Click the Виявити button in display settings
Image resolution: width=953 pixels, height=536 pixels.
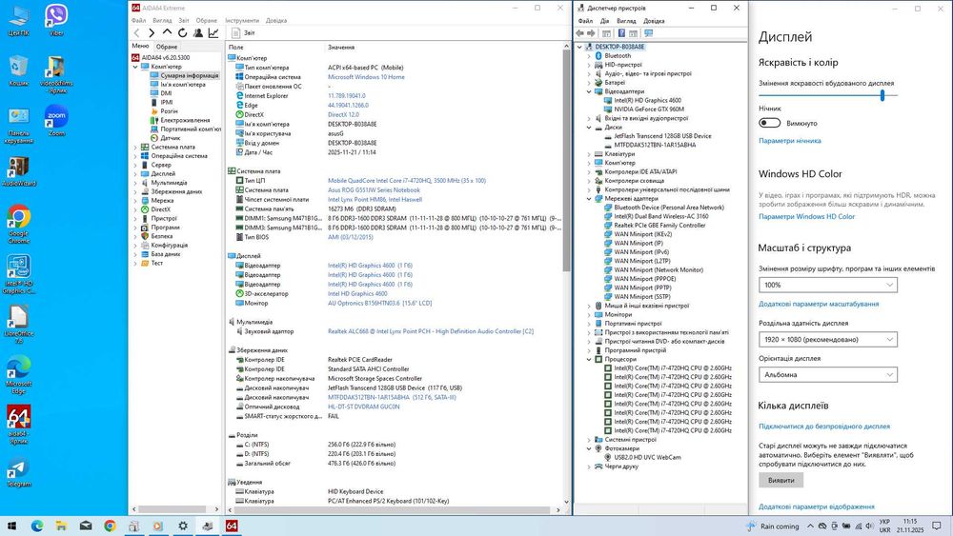[781, 480]
